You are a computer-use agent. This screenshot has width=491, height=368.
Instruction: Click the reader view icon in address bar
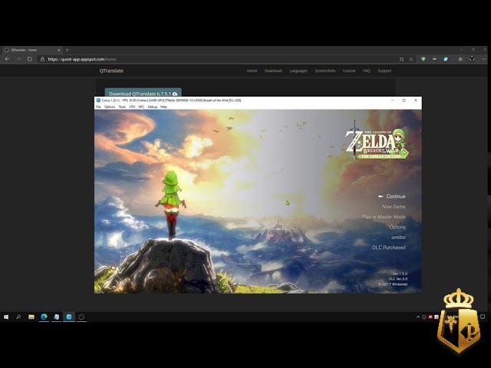401,59
